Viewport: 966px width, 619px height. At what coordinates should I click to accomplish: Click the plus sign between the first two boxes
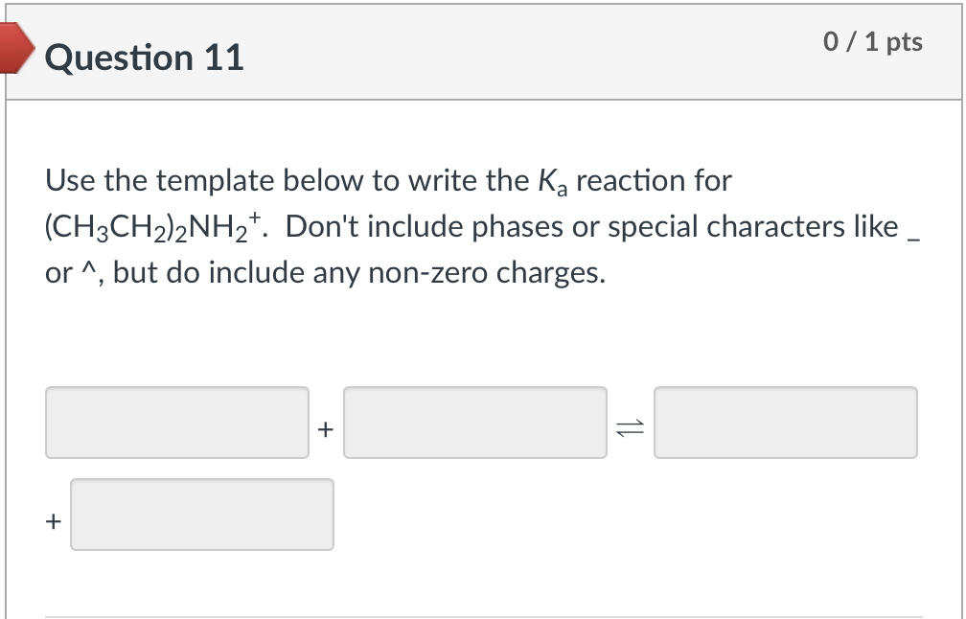[x=327, y=428]
